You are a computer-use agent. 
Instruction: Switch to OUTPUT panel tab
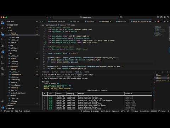[x=55, y=72]
